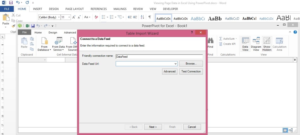Click the diagram view icon in PowerPivot status bar
Image resolution: width=300 pixels, height=135 pixels.
tap(291, 130)
